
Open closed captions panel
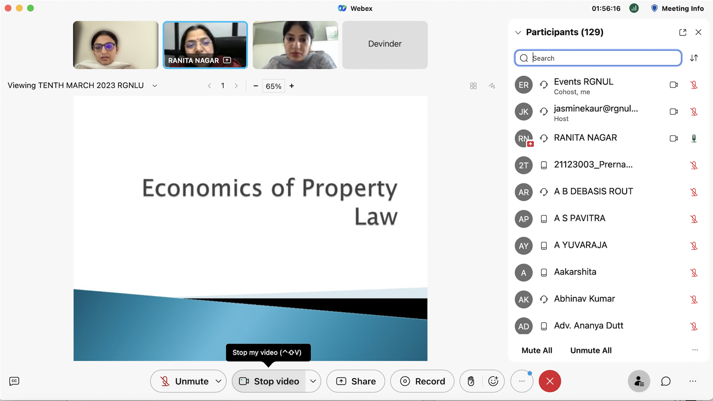point(14,381)
